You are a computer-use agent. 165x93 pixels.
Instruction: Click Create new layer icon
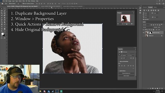point(160,88)
